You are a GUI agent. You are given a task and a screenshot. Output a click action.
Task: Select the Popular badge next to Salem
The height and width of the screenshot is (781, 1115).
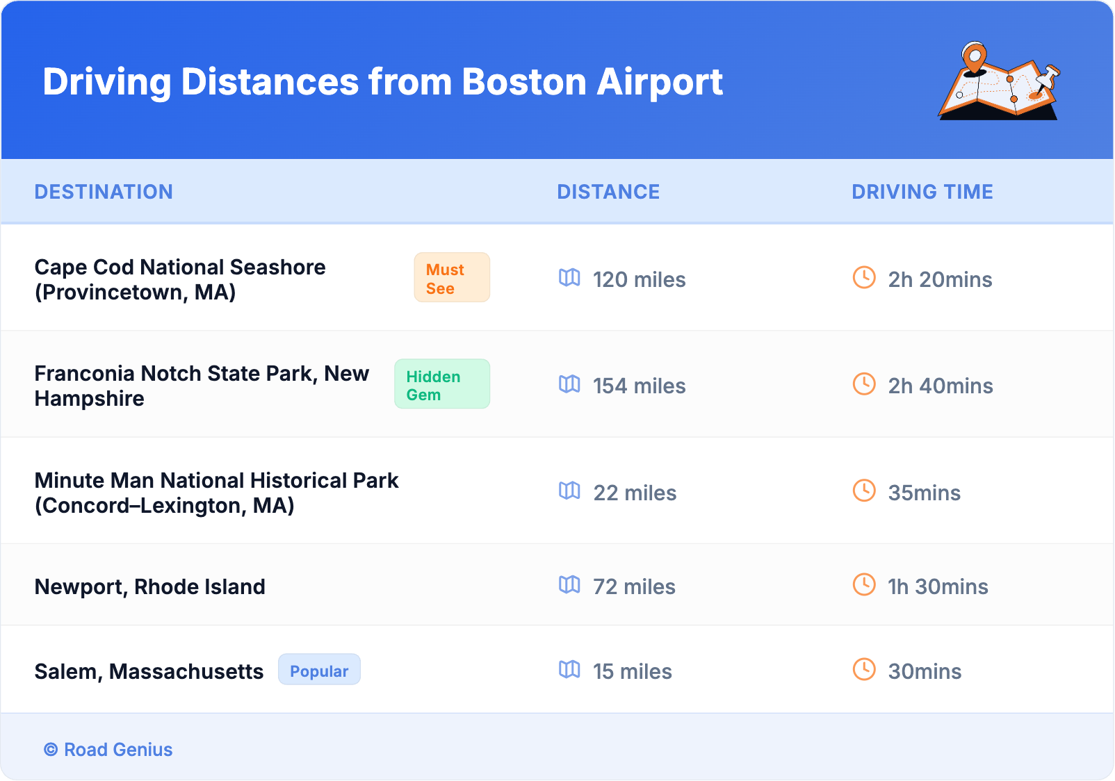tap(319, 670)
